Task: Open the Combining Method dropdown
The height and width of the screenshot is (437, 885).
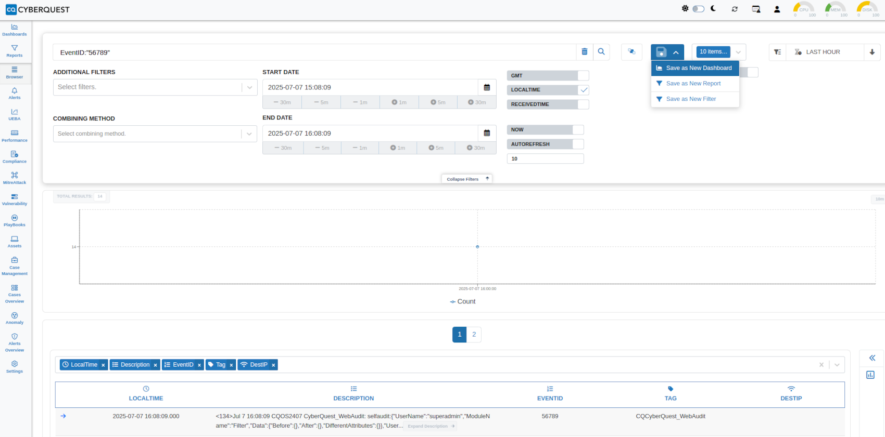Action: (x=249, y=134)
